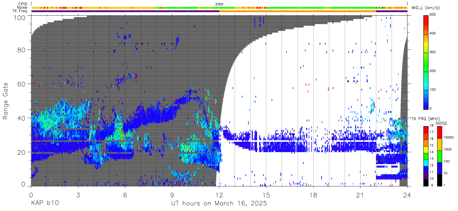Click the orange midday TX Freq strip segment

[298, 11]
